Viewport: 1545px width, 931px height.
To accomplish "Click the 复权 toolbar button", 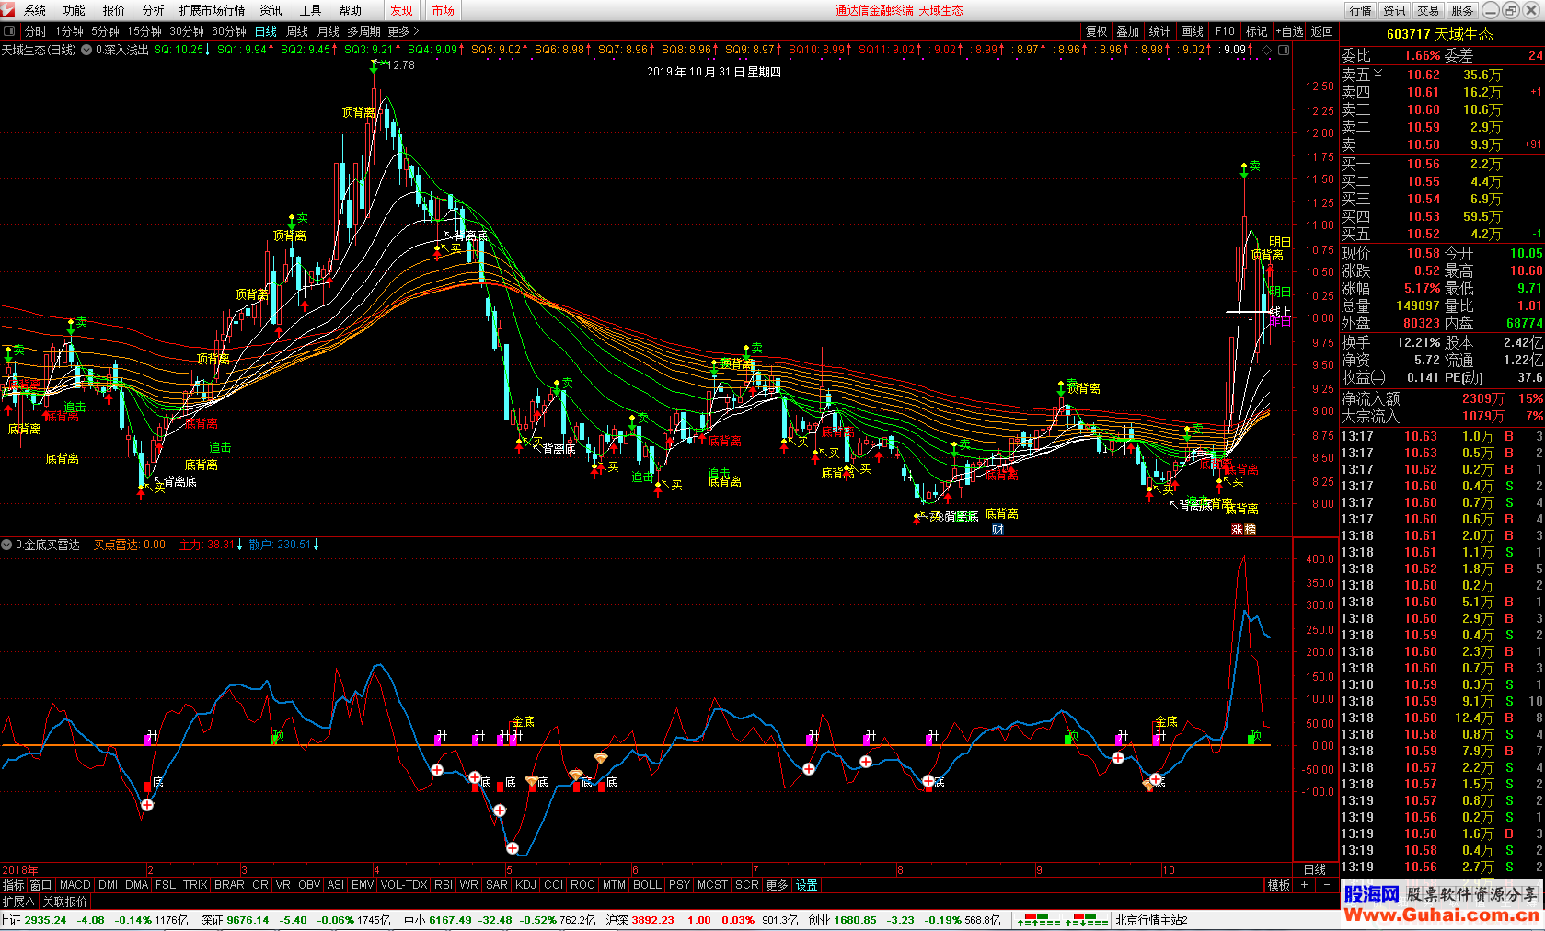I will point(1097,31).
